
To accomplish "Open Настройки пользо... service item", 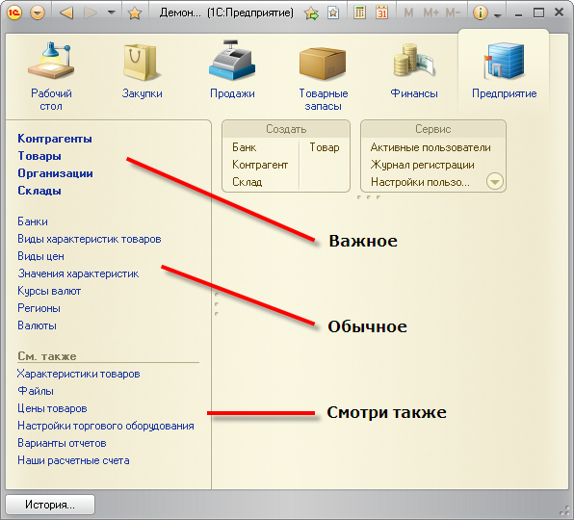I will pos(420,182).
